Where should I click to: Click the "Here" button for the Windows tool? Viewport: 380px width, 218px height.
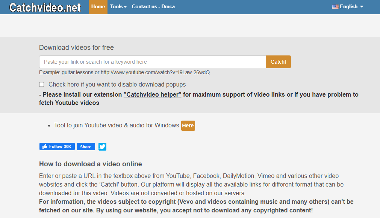tap(188, 125)
